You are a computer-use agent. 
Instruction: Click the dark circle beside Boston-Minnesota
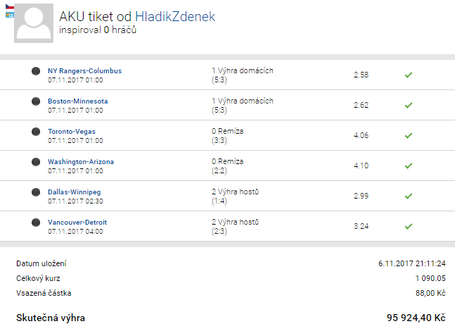tap(36, 101)
